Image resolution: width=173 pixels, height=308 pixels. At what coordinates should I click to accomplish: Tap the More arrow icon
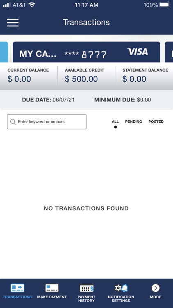tap(155, 288)
